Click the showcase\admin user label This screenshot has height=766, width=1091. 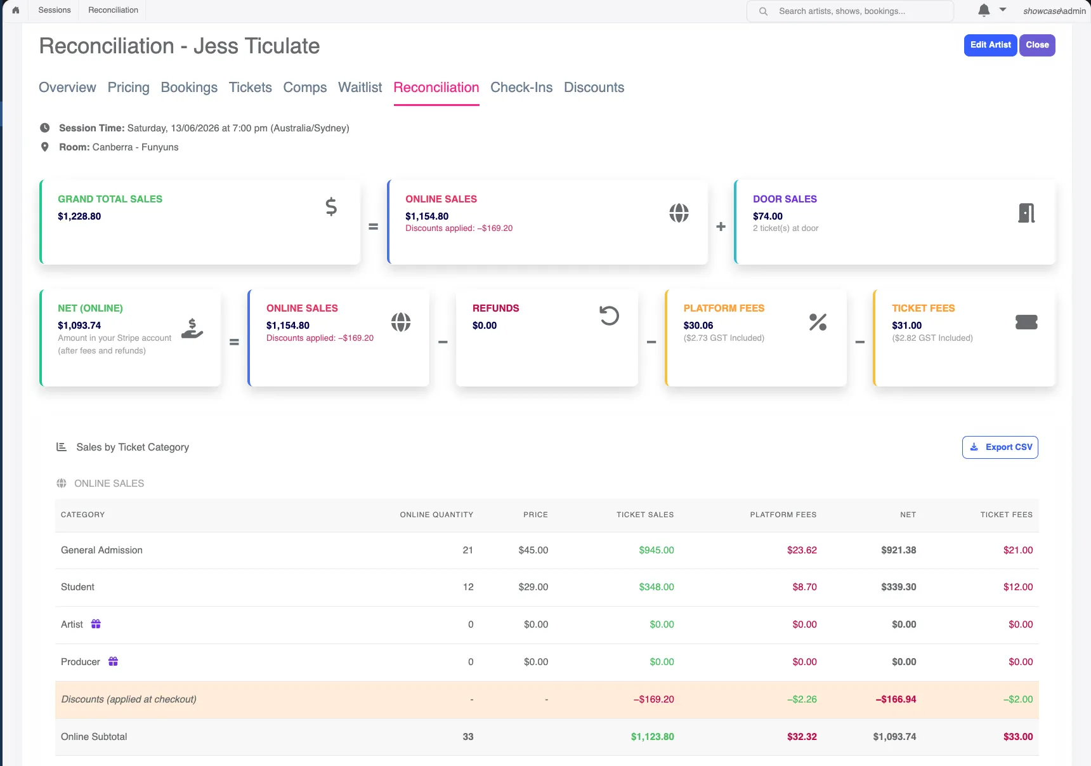click(1054, 11)
